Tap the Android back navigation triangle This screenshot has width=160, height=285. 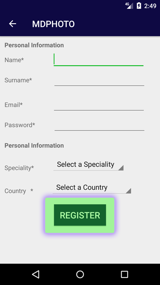click(x=36, y=274)
